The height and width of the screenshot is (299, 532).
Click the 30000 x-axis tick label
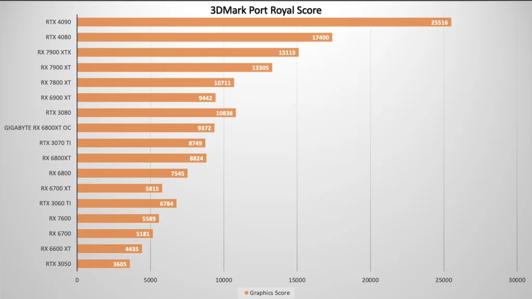(x=516, y=280)
